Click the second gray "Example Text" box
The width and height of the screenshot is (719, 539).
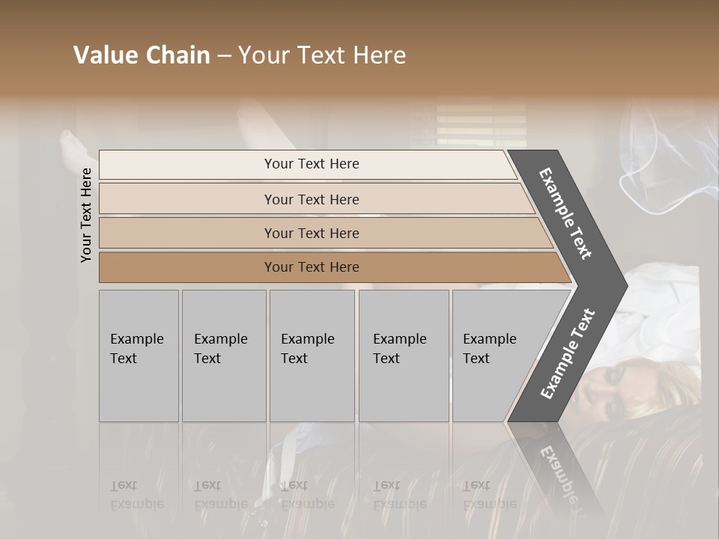[x=223, y=355]
